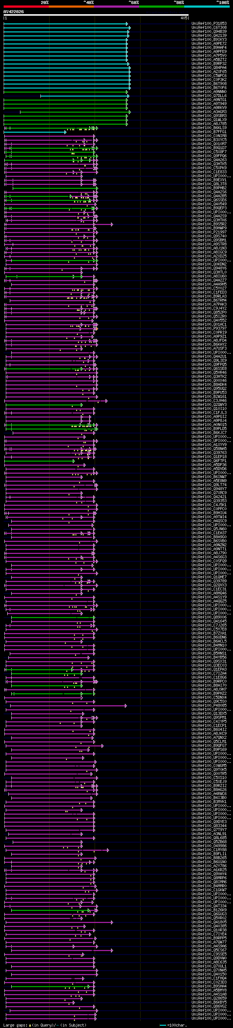Click hit label UniRef100_B9RP32

point(209,63)
